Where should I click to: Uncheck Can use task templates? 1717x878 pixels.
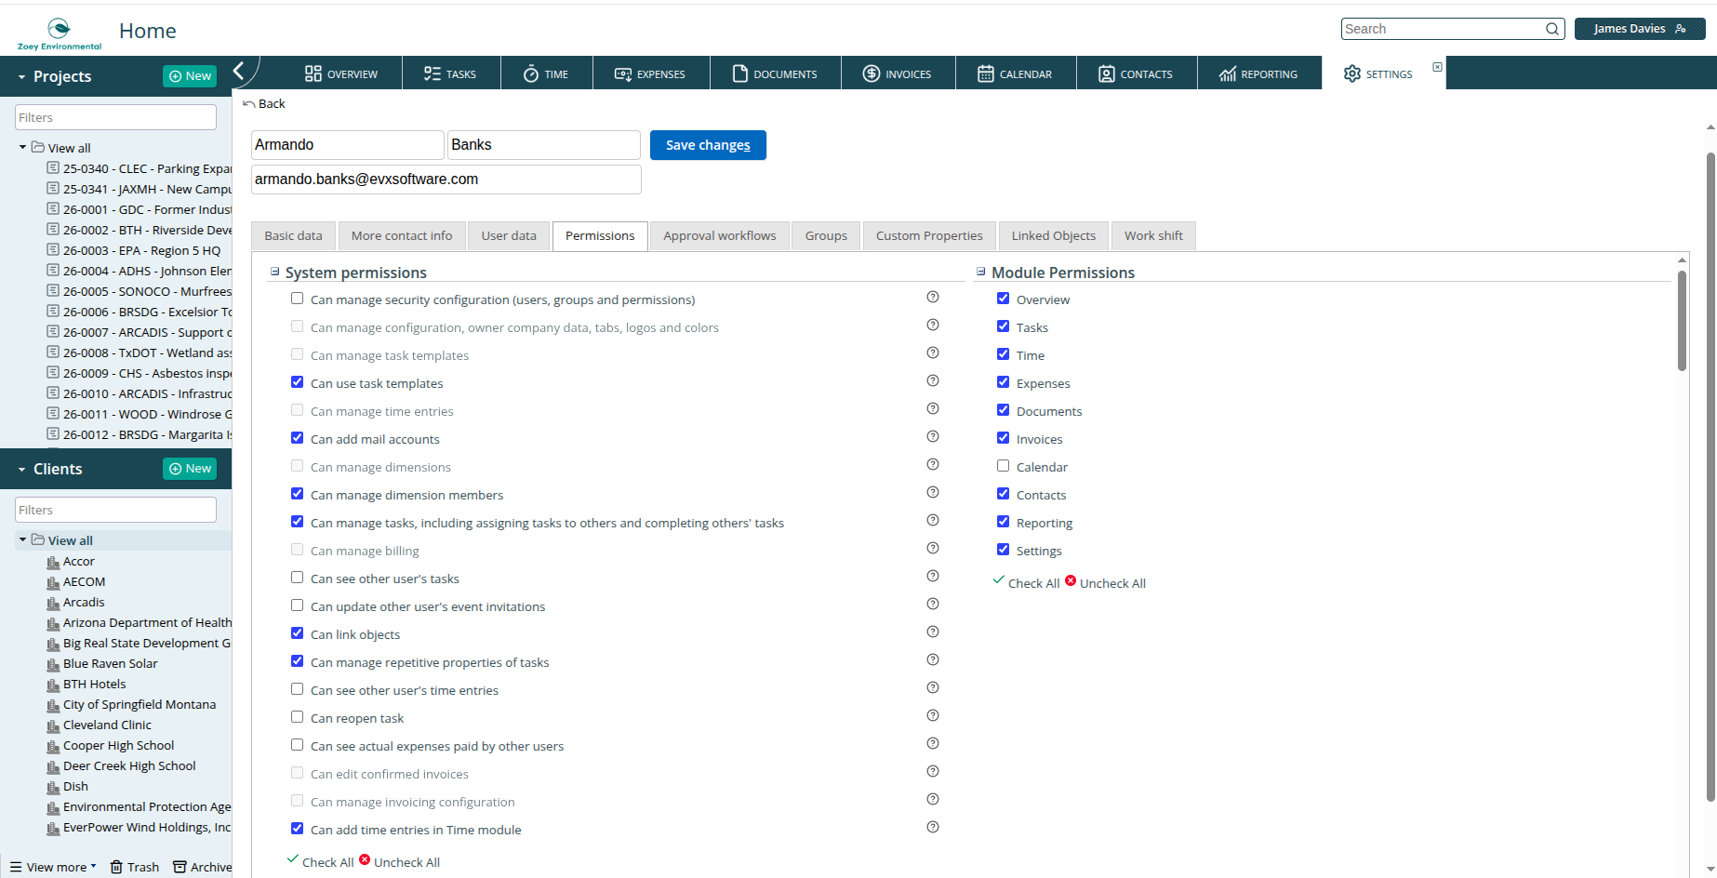298,382
